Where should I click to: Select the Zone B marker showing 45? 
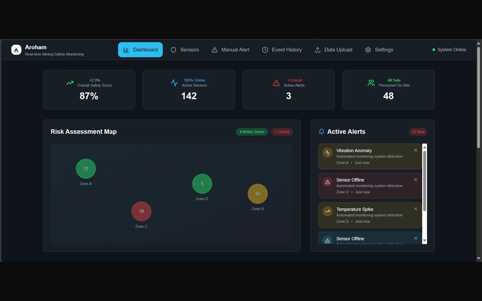coord(258,194)
